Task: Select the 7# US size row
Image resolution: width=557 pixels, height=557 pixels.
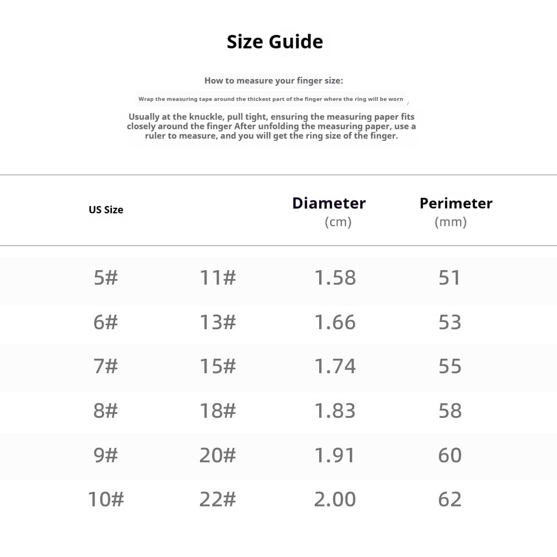Action: click(106, 366)
